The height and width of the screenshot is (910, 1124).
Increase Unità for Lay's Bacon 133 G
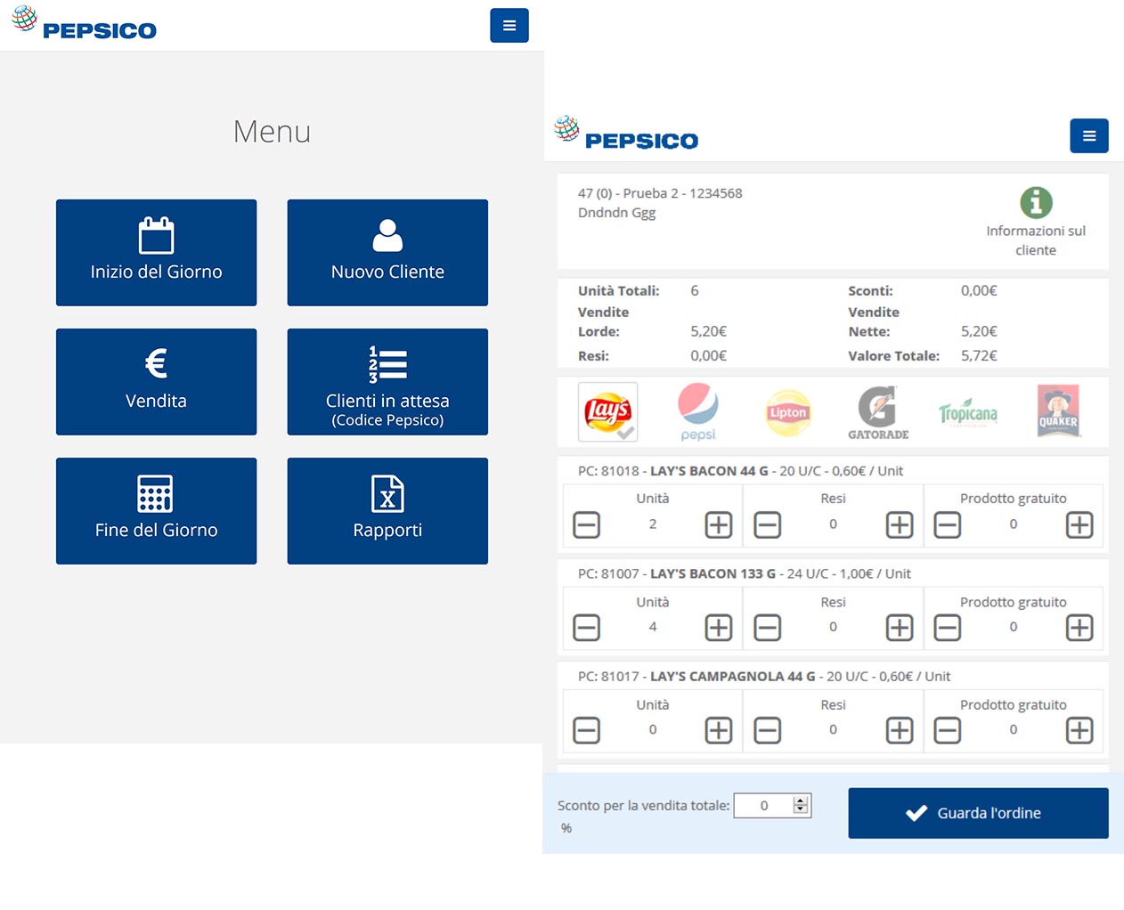pyautogui.click(x=719, y=628)
